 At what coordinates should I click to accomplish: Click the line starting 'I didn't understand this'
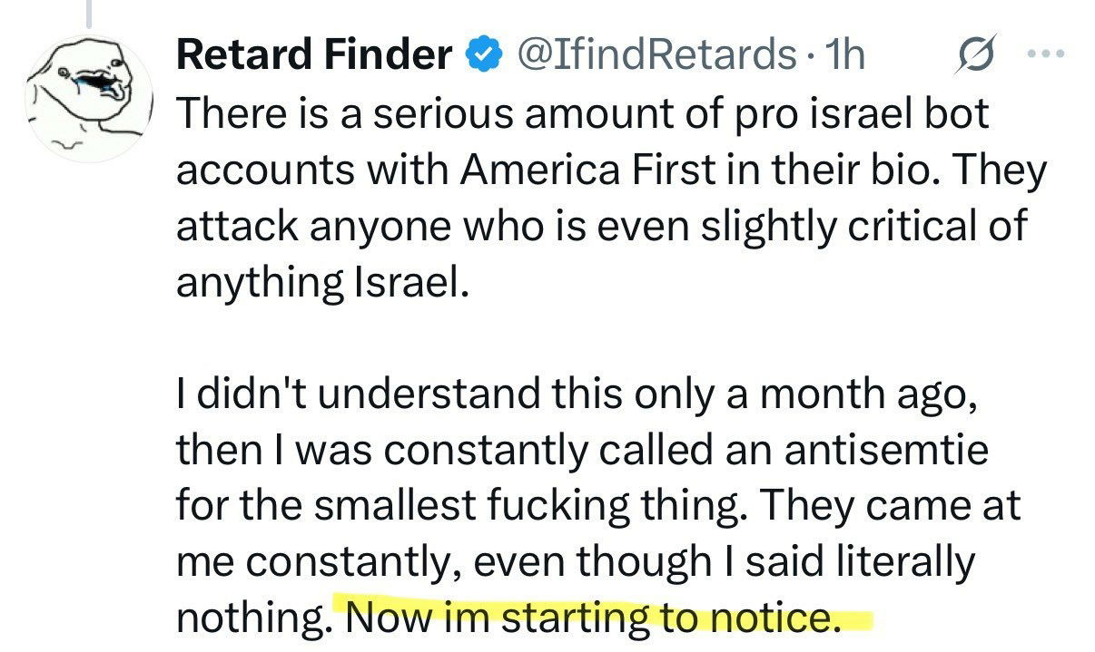(x=576, y=394)
